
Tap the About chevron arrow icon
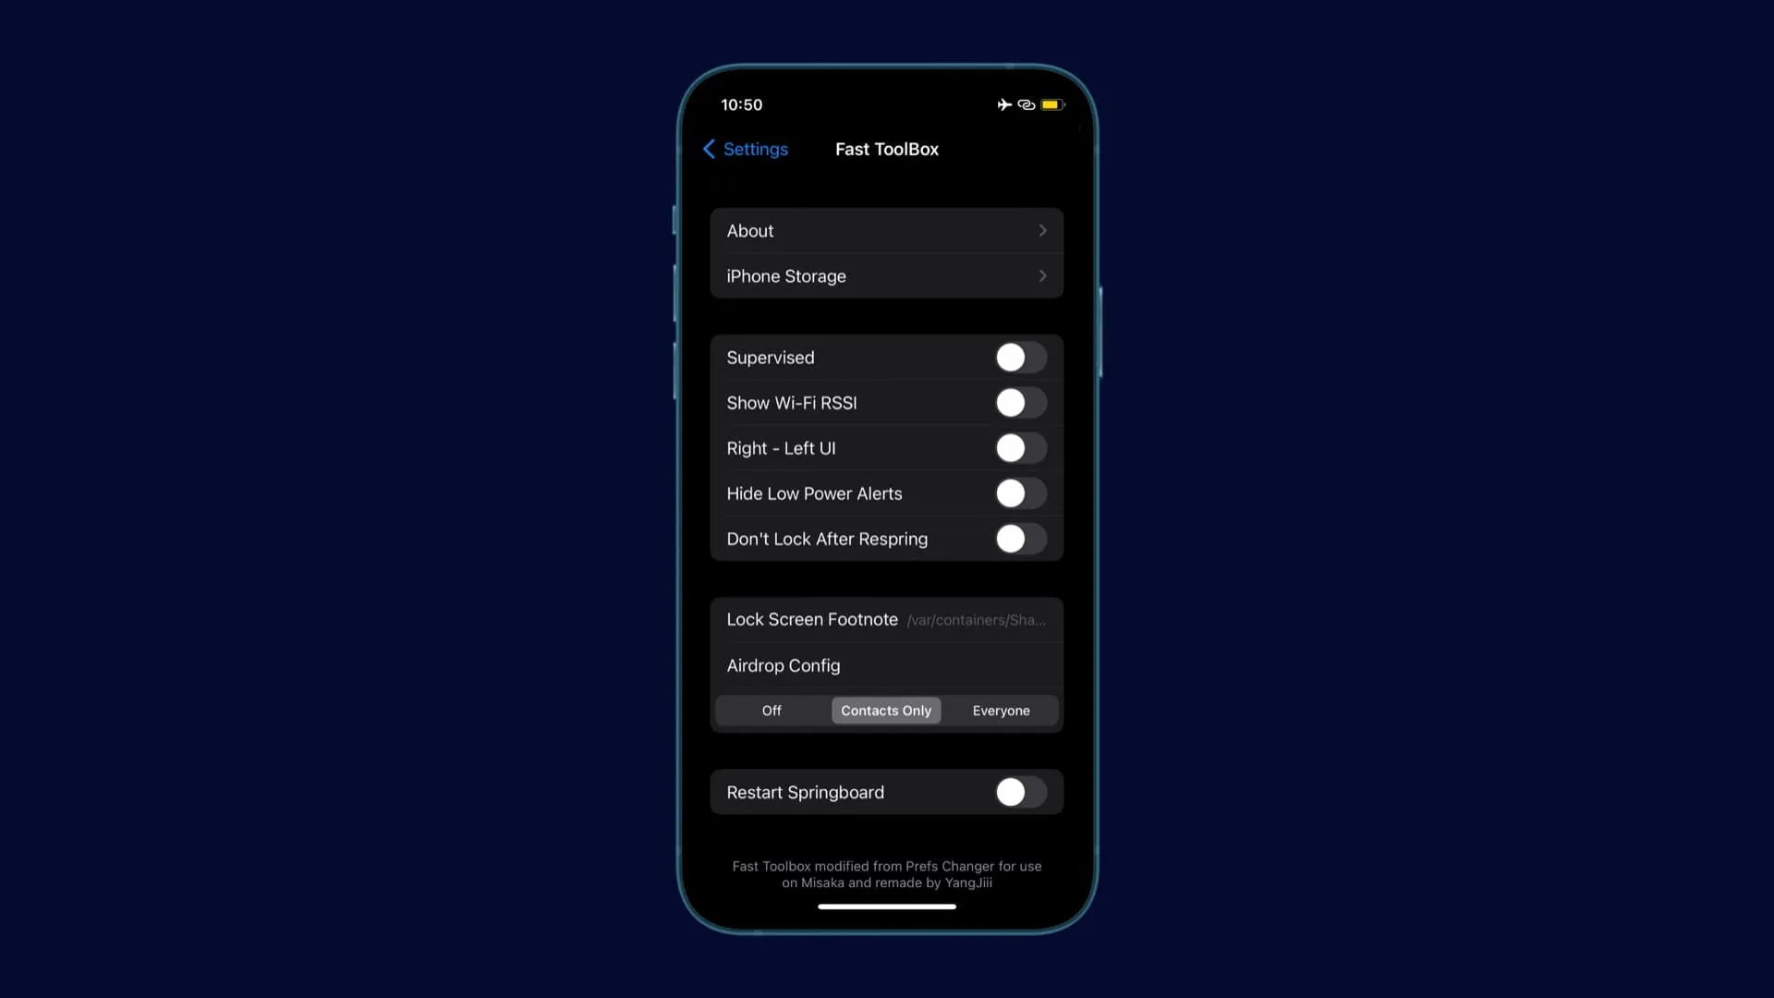tap(1043, 230)
